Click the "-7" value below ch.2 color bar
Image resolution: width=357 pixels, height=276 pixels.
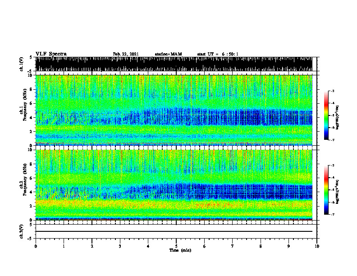click(332, 215)
